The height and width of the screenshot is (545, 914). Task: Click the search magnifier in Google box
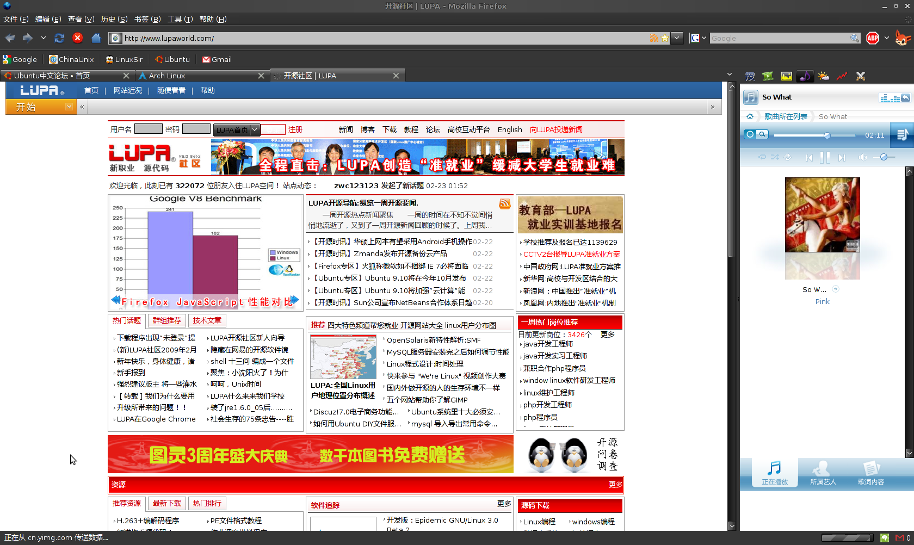(855, 38)
